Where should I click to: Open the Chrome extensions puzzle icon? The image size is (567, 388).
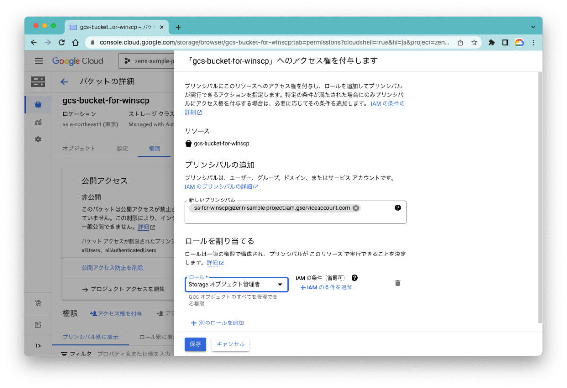[x=491, y=42]
